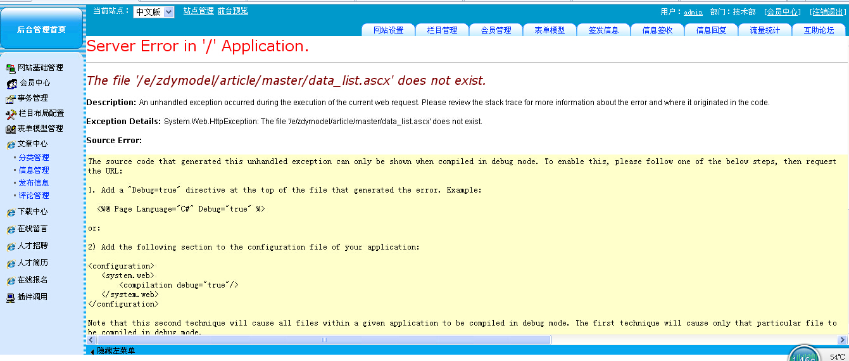
Task: Click the 会员中心 sidebar icon
Action: coord(11,83)
